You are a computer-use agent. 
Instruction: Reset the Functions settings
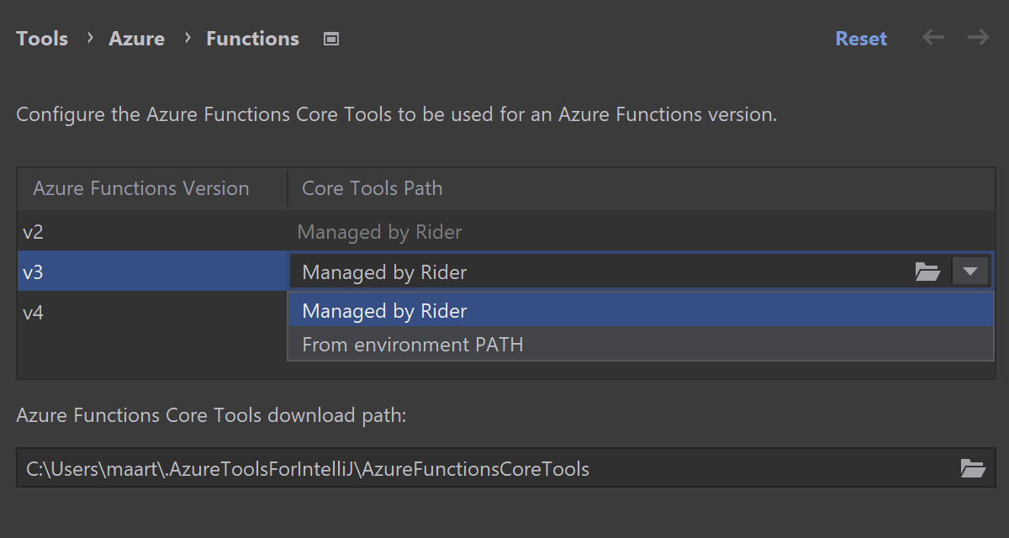tap(860, 39)
